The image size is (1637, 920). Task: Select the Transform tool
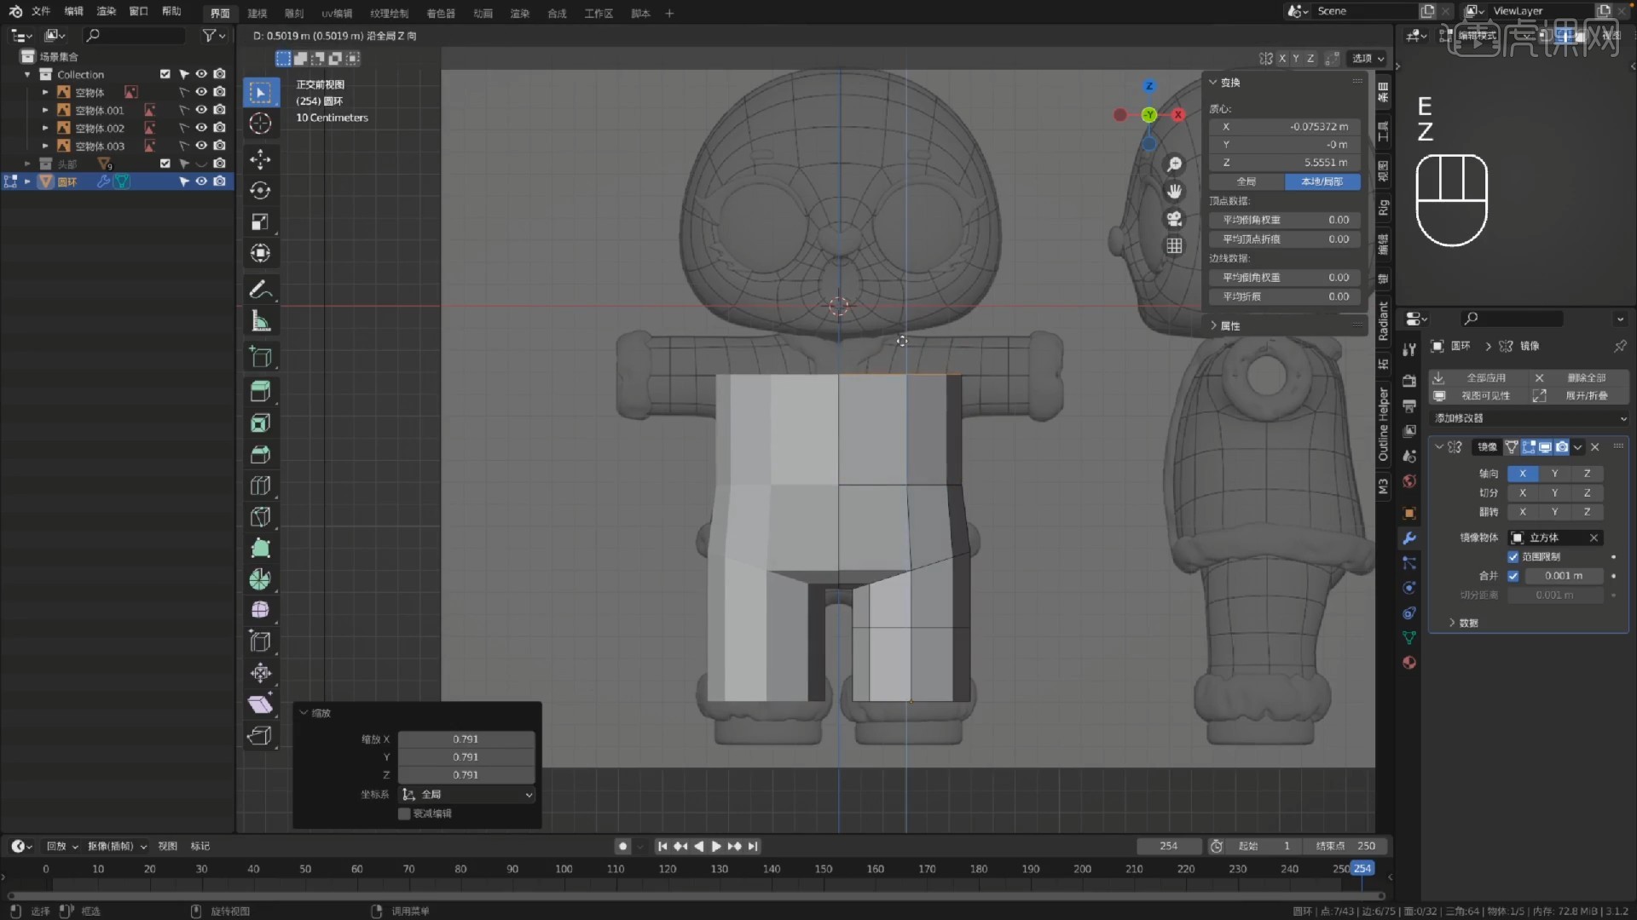(x=261, y=254)
